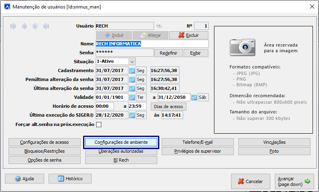This screenshot has width=319, height=192.
Task: Open Dias de acesso
Action: pyautogui.click(x=169, y=107)
